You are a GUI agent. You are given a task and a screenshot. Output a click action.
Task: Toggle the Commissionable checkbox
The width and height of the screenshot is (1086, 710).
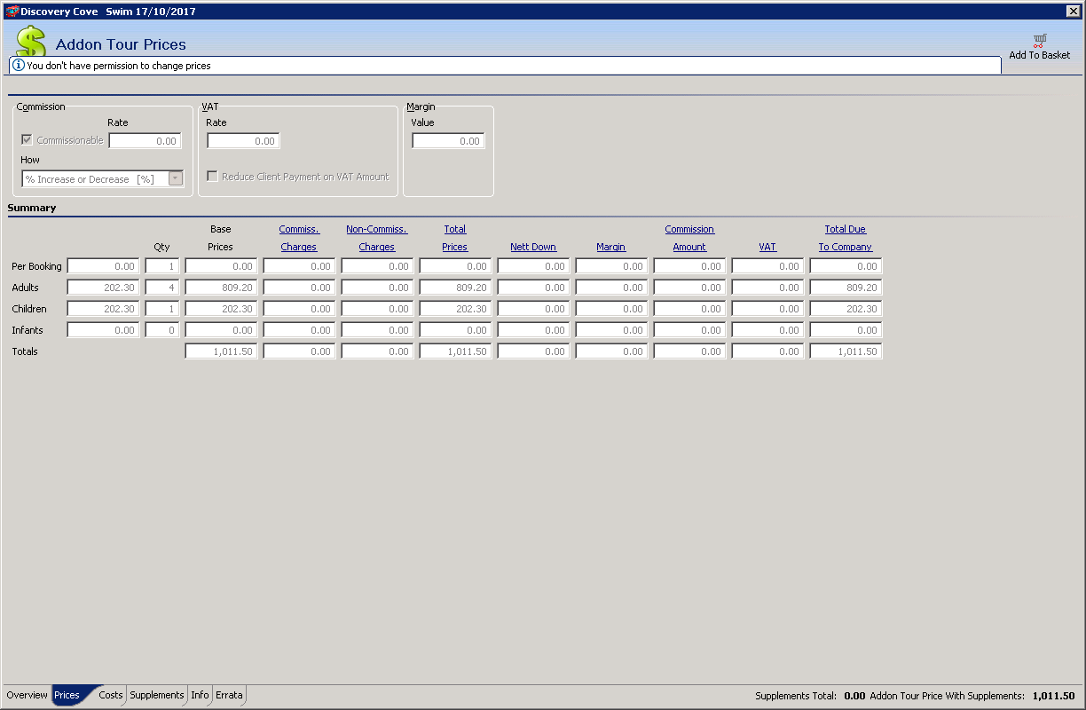click(x=28, y=140)
